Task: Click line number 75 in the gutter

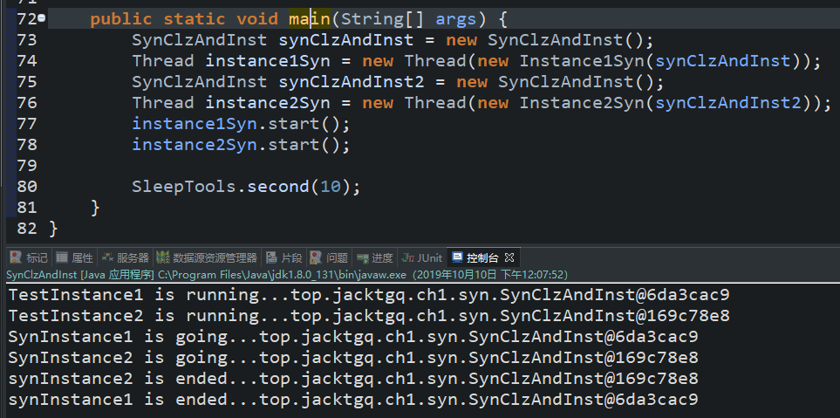Action: [x=27, y=82]
